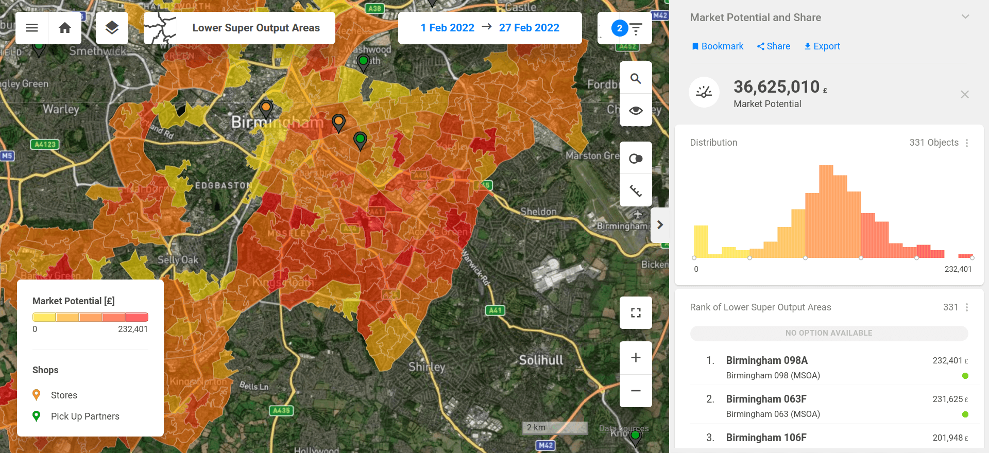Zoom out on the map
This screenshot has height=453, width=989.
(x=636, y=391)
